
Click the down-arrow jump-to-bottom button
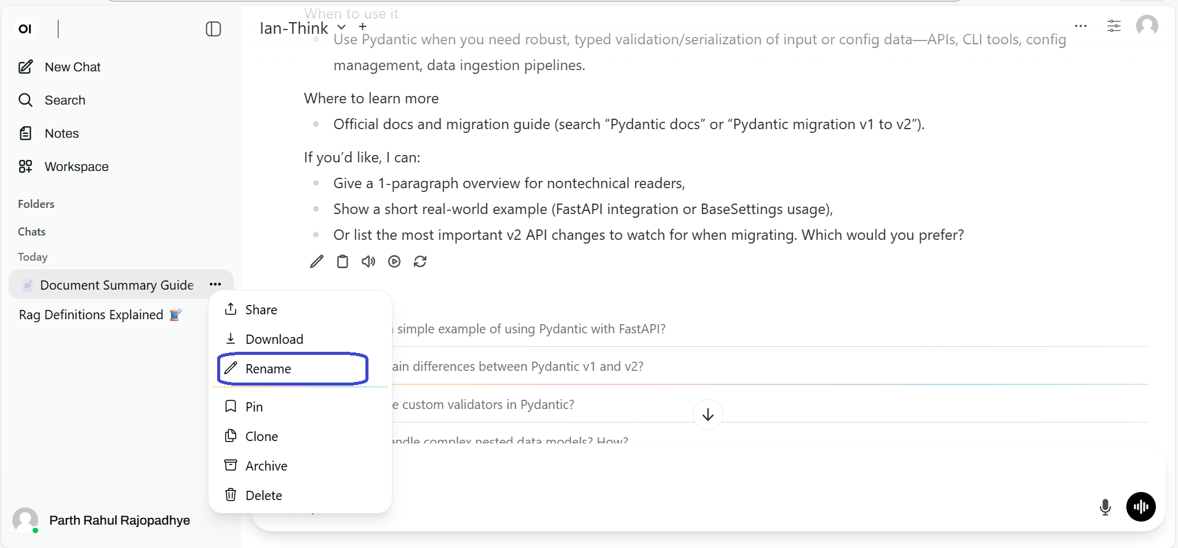708,415
